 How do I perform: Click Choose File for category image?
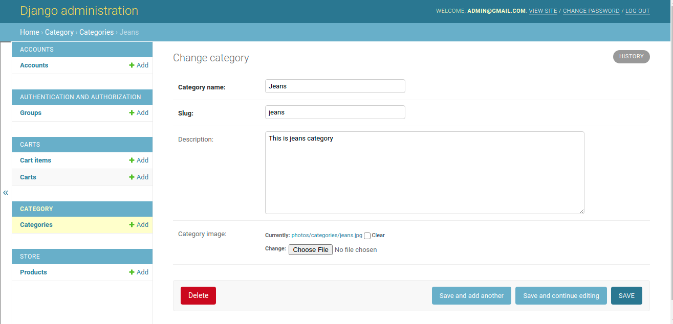(x=311, y=250)
